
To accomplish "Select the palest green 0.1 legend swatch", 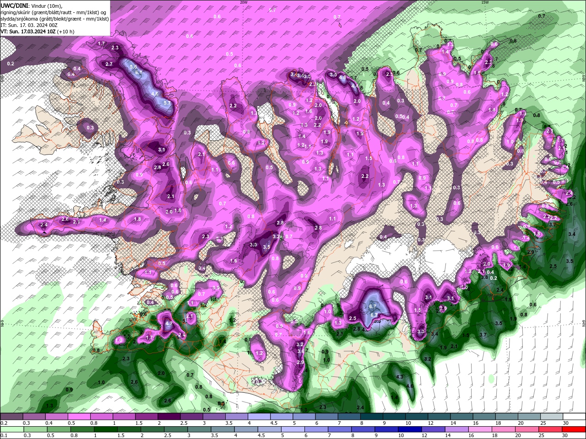I will (x=11, y=429).
